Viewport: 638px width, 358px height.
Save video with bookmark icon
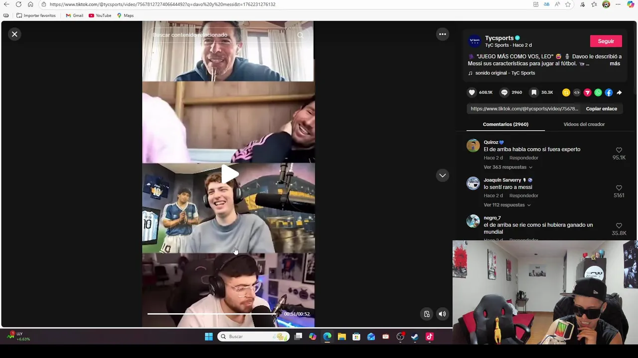tap(534, 92)
